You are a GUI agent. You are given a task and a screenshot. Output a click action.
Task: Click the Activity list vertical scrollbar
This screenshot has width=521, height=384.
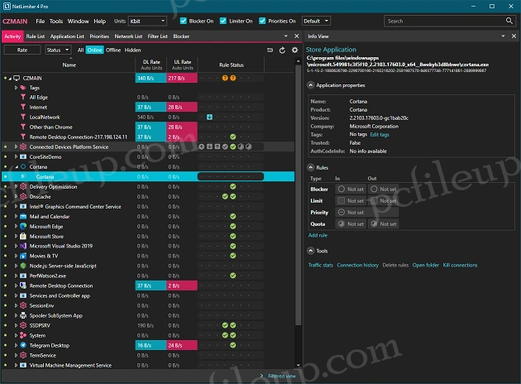[x=298, y=195]
